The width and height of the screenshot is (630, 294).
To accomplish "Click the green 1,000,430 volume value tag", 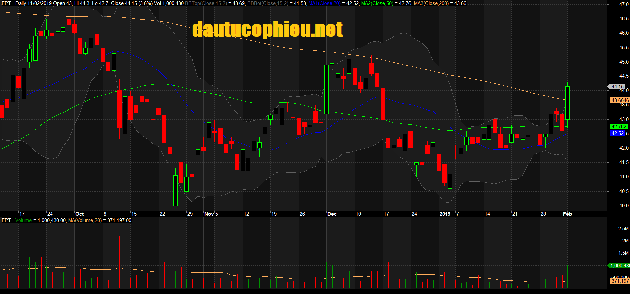I will pyautogui.click(x=619, y=266).
